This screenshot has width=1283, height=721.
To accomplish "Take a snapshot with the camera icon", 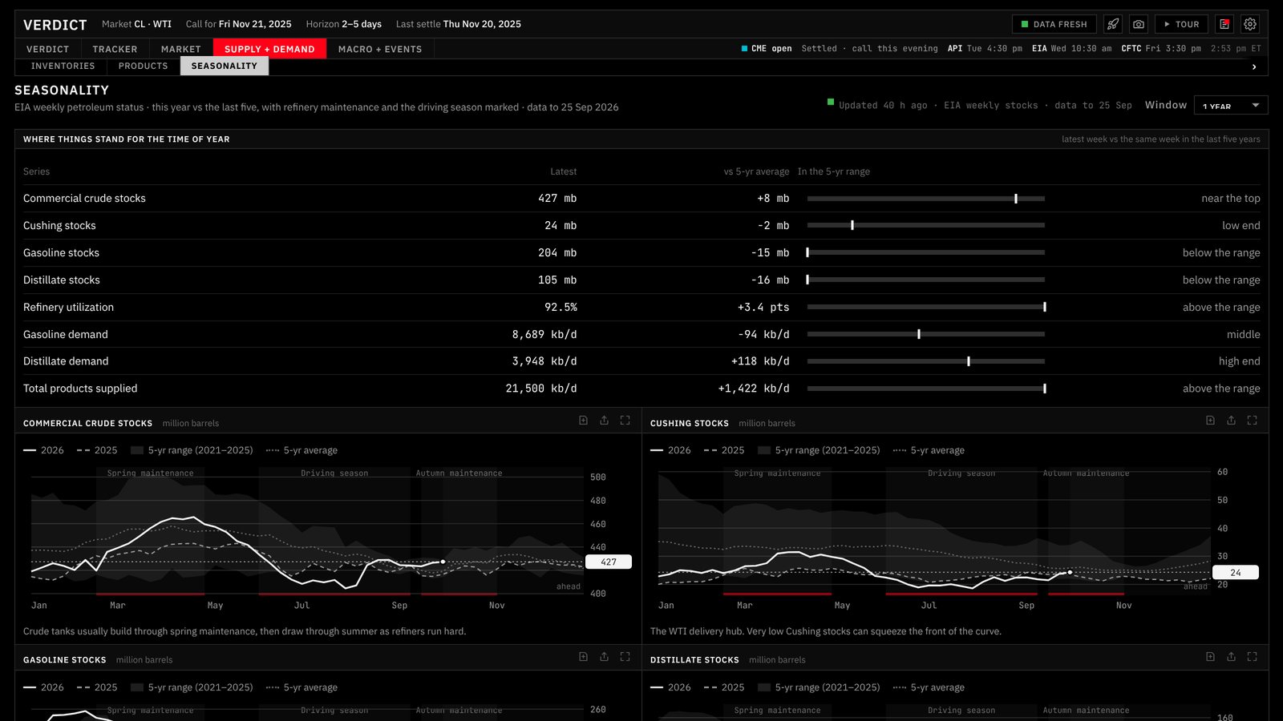I will [1139, 24].
